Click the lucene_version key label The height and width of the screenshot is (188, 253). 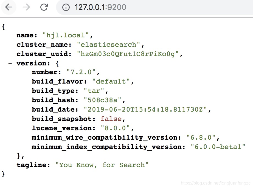click(x=64, y=128)
